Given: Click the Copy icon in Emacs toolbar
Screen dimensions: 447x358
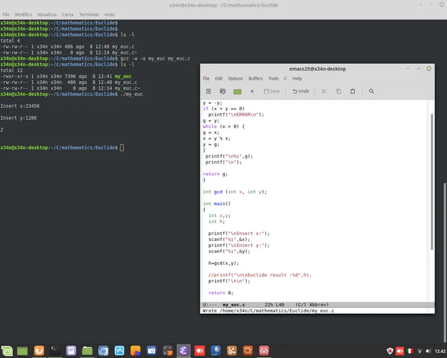Looking at the screenshot, I should coord(339,91).
